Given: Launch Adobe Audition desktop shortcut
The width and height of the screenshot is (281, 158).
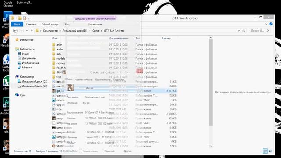Looking at the screenshot, I should 6,106.
